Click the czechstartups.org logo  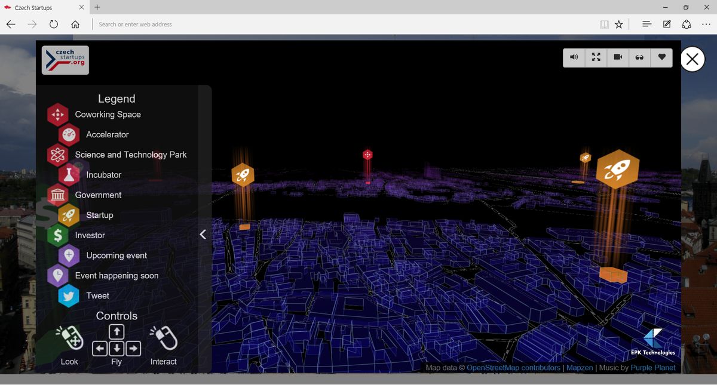[65, 60]
